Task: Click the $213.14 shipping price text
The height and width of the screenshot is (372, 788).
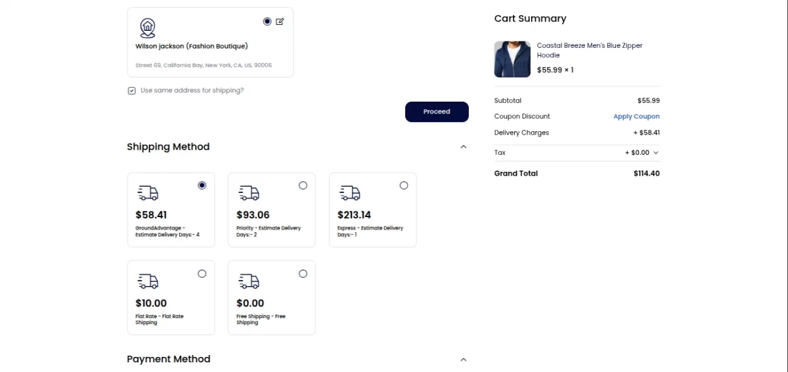Action: [354, 215]
